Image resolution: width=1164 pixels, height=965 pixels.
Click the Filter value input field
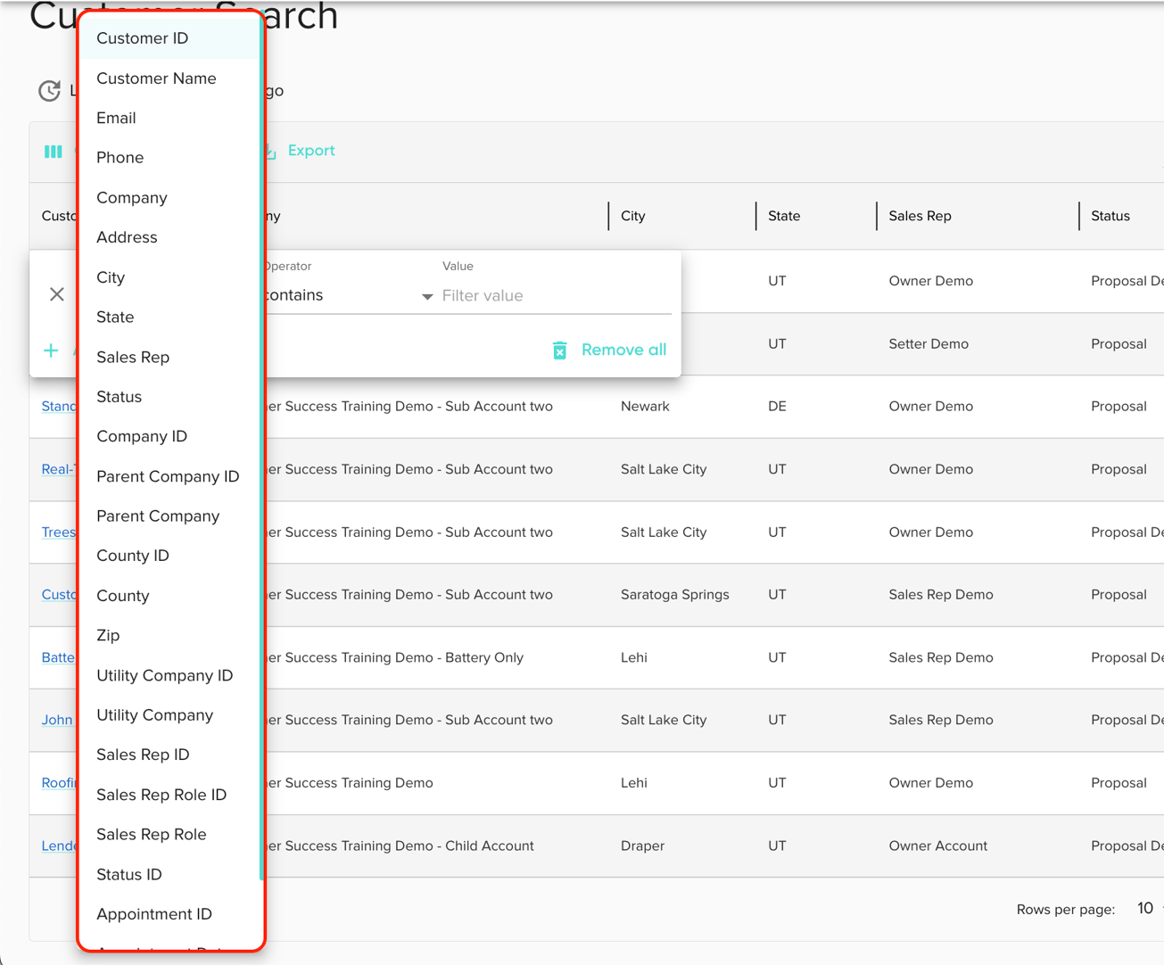pyautogui.click(x=556, y=295)
